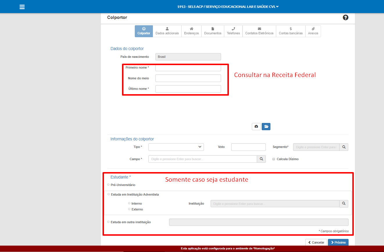Enable the Calcula Dízimo checkbox

click(274, 159)
